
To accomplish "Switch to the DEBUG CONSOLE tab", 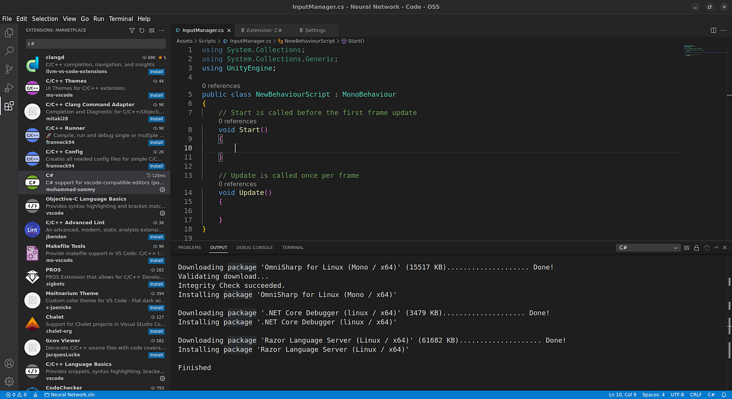I will coord(254,247).
